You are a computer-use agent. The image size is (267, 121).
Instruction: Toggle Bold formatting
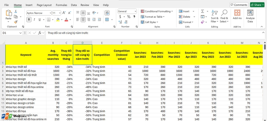tap(29, 20)
